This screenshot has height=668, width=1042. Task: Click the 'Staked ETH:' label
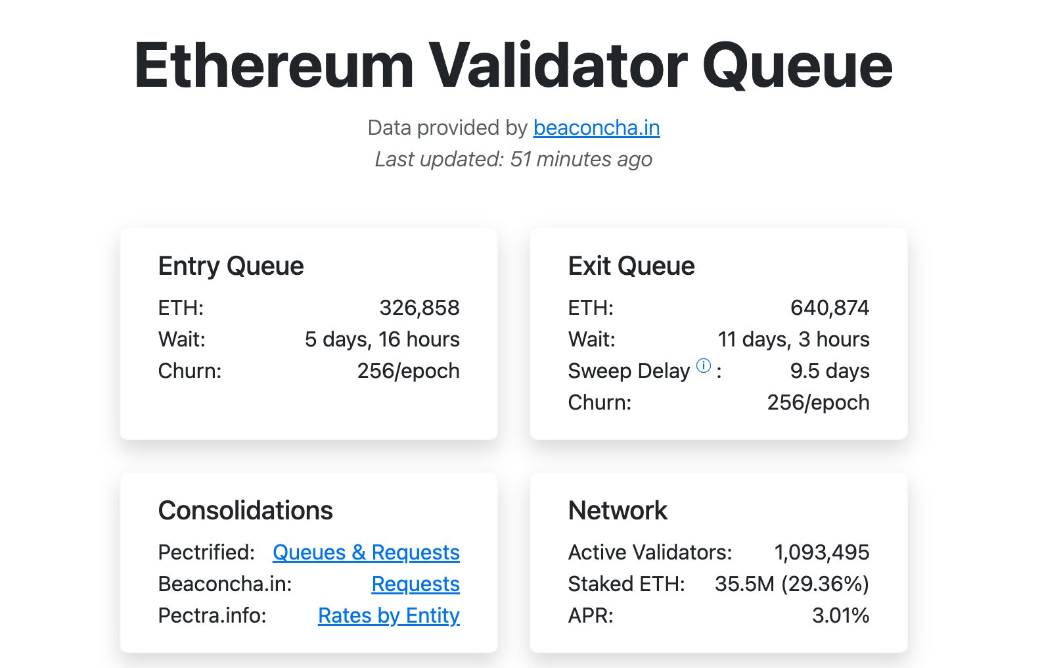pos(626,584)
